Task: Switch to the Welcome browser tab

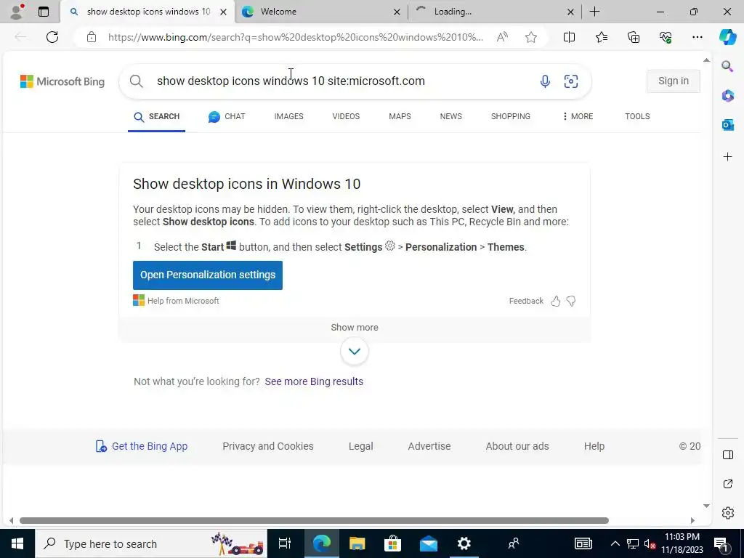Action: click(x=321, y=12)
